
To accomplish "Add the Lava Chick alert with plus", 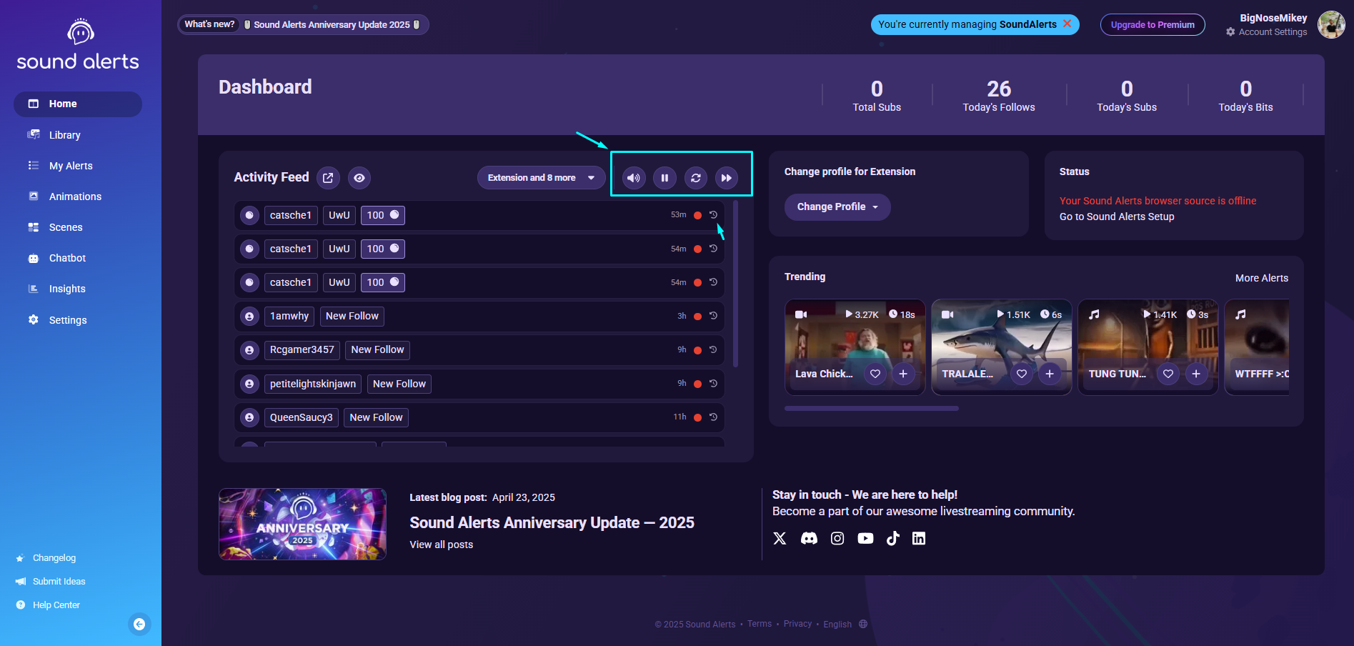I will (903, 374).
